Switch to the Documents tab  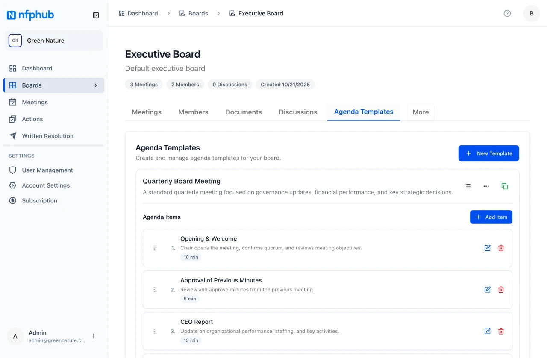244,112
